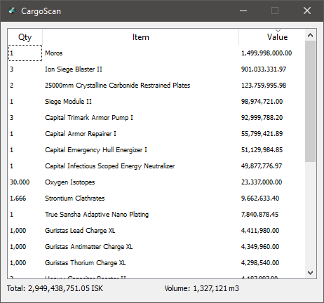Click the CargoScan app icon in title bar

[12, 11]
